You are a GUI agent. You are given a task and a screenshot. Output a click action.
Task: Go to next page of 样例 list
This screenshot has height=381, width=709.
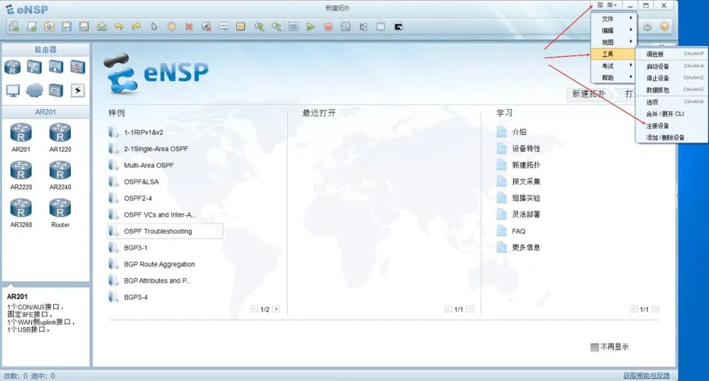pyautogui.click(x=276, y=310)
